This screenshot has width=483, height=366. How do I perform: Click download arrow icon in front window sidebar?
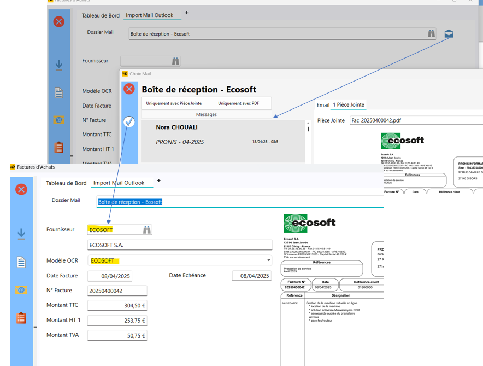tap(21, 234)
